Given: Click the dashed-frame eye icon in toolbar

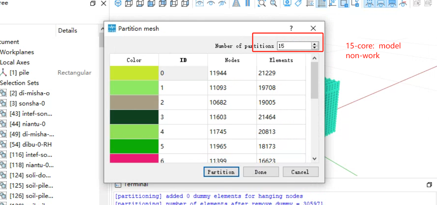Looking at the screenshot, I should pyautogui.click(x=199, y=3).
